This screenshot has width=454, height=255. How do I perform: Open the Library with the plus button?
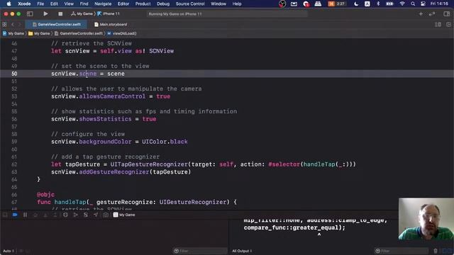pos(421,13)
